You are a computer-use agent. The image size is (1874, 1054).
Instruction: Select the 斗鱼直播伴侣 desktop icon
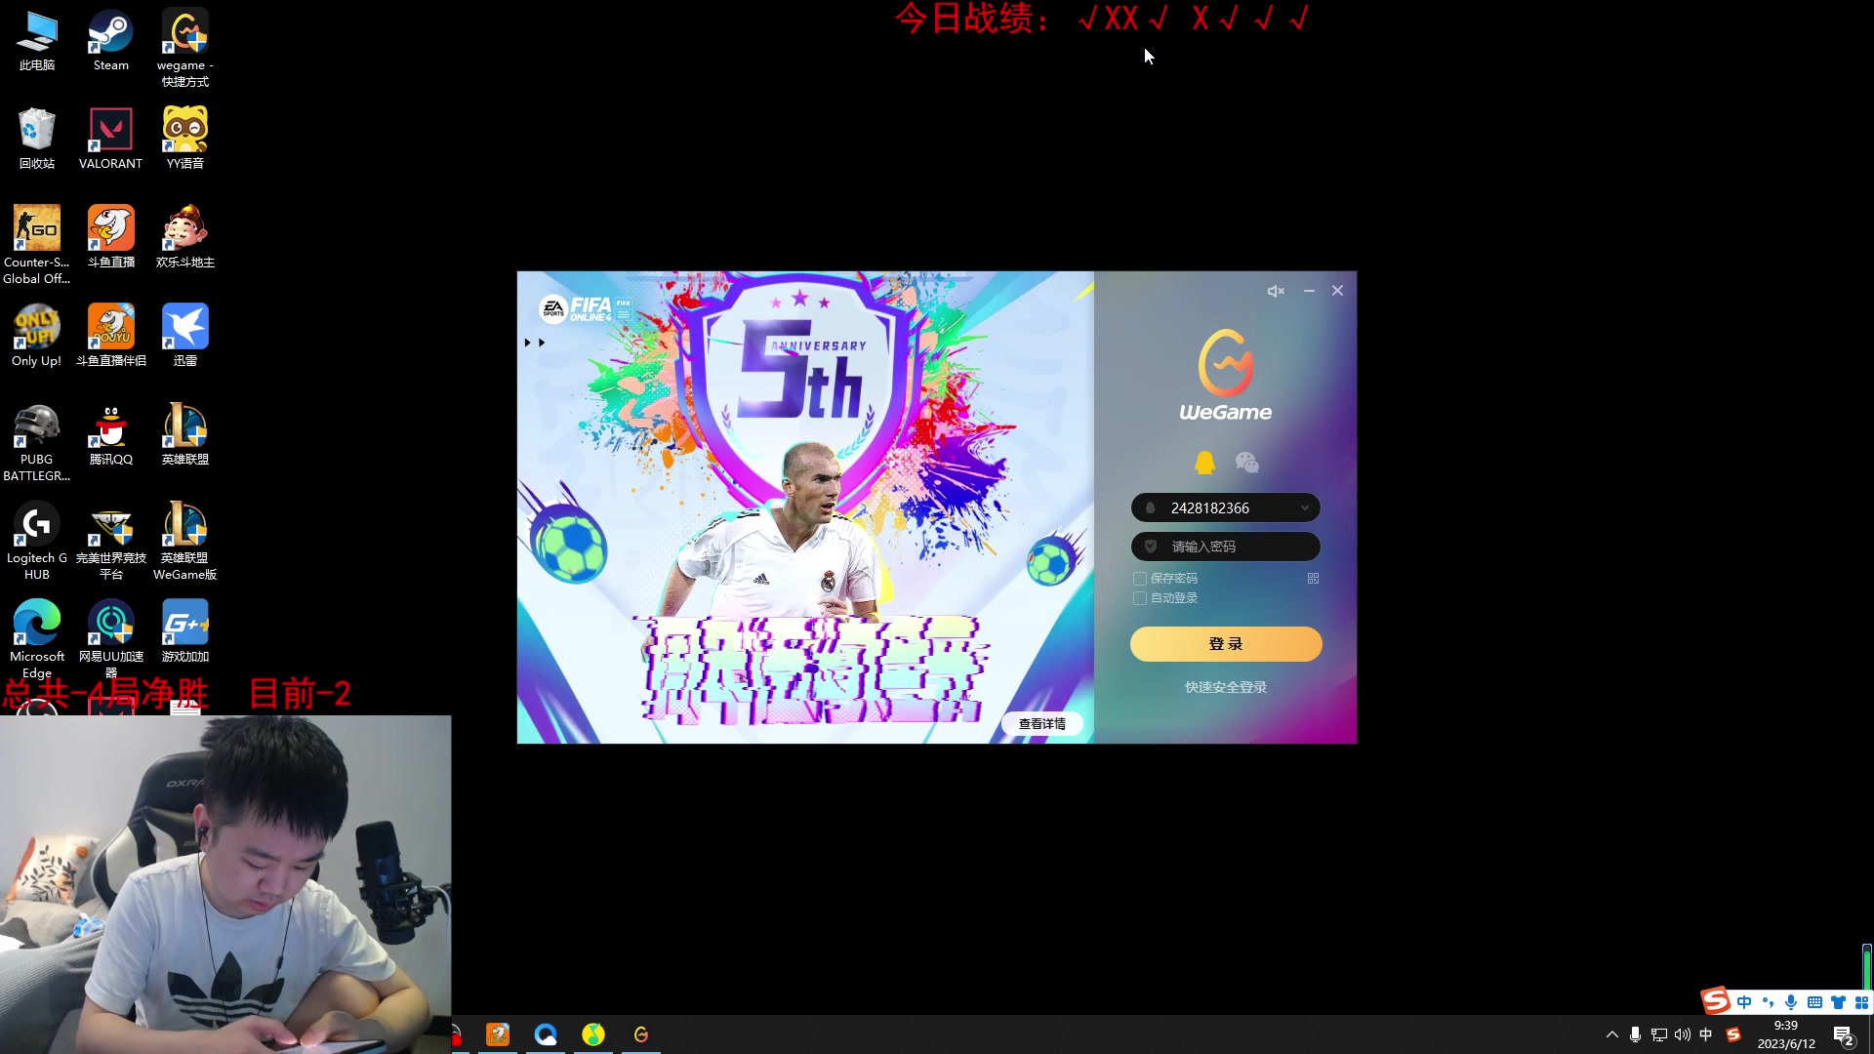click(111, 336)
